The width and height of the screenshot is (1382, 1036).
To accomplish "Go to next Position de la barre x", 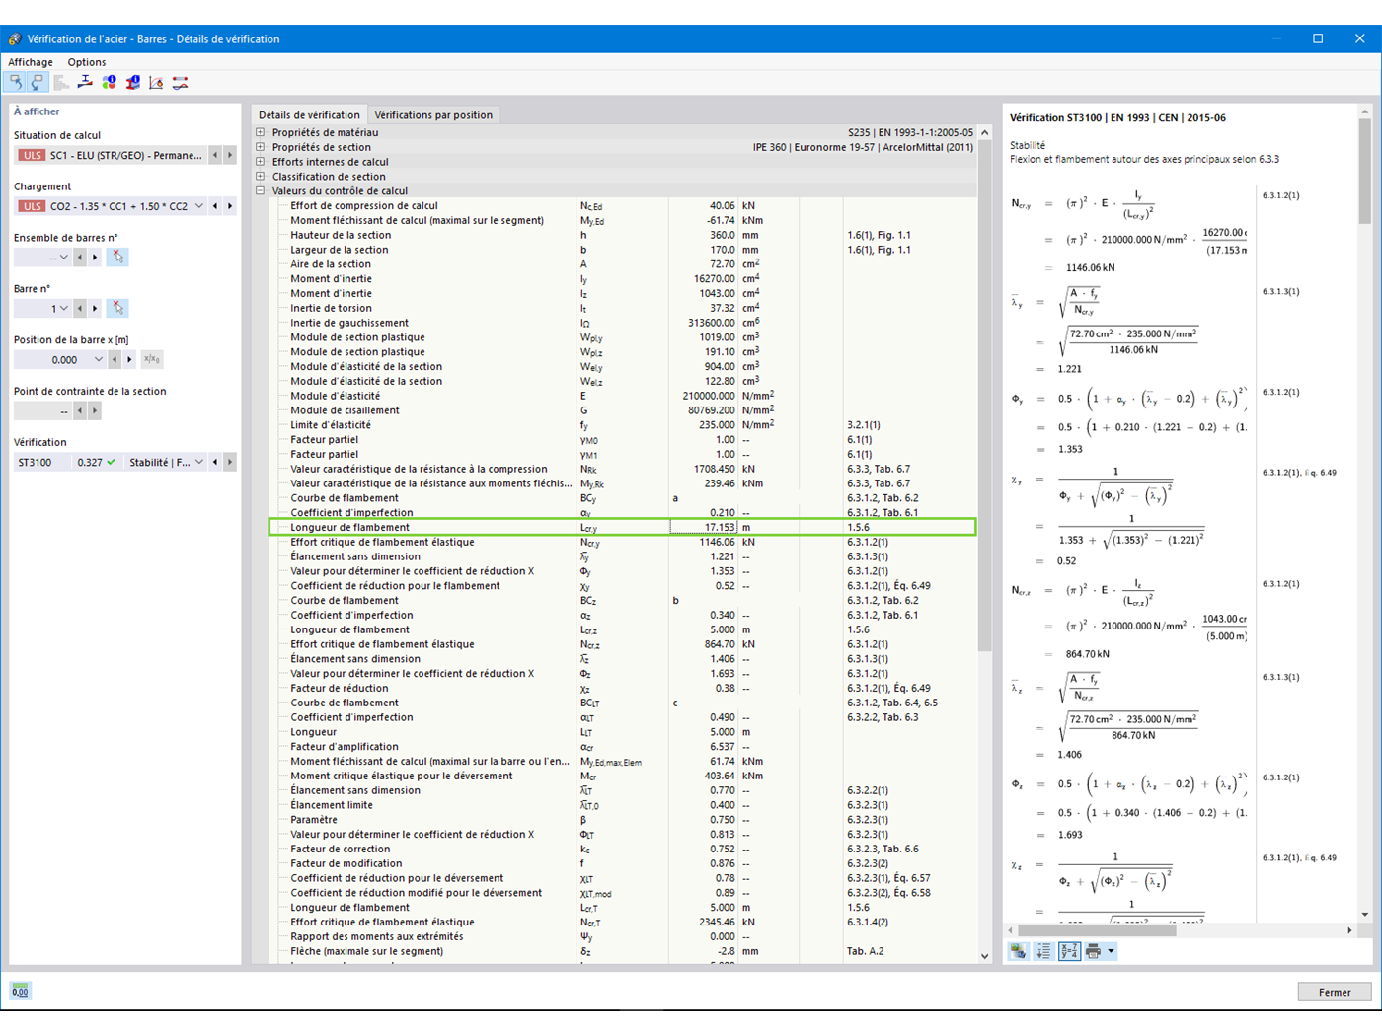I will pyautogui.click(x=129, y=360).
